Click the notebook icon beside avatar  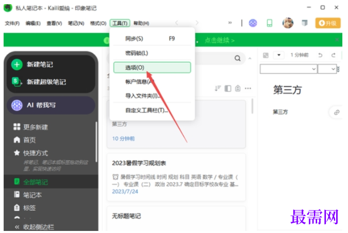click(305, 23)
